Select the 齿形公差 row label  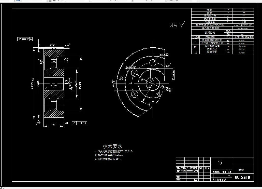click(x=212, y=49)
